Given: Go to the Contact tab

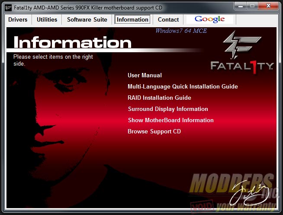Looking at the screenshot, I should (x=168, y=19).
